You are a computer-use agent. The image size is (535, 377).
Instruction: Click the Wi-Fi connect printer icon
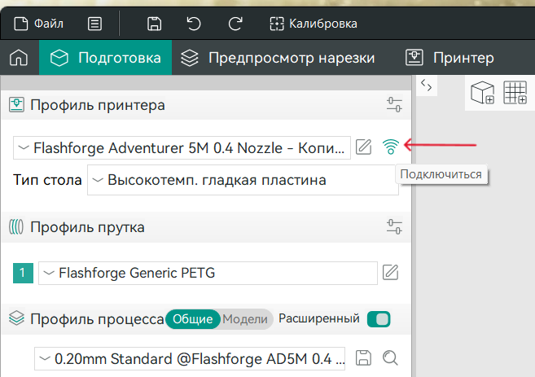pyautogui.click(x=391, y=147)
